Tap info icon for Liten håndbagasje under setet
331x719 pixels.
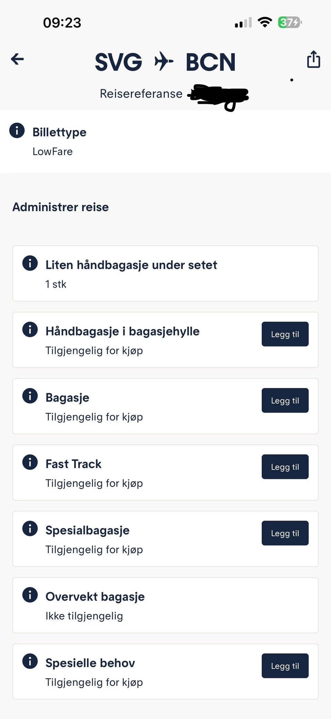[30, 263]
